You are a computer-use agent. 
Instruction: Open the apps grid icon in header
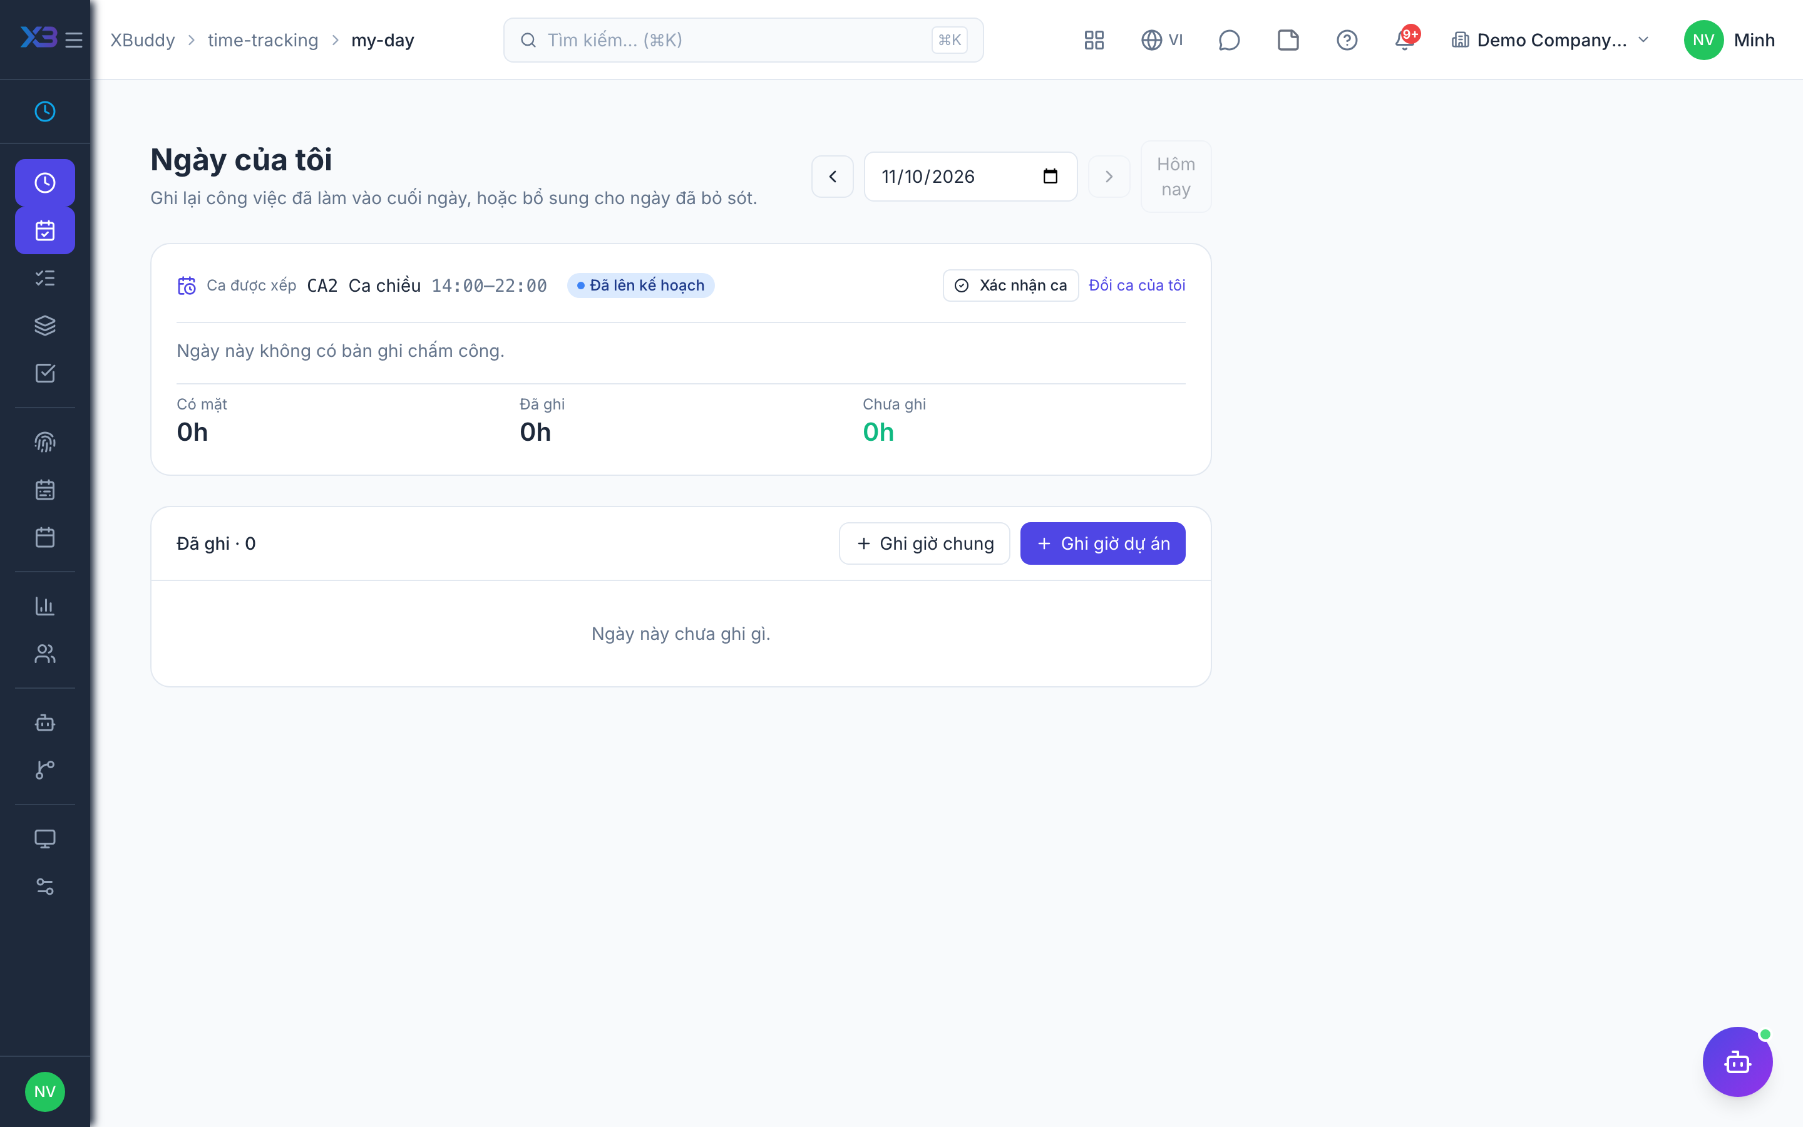coord(1094,39)
